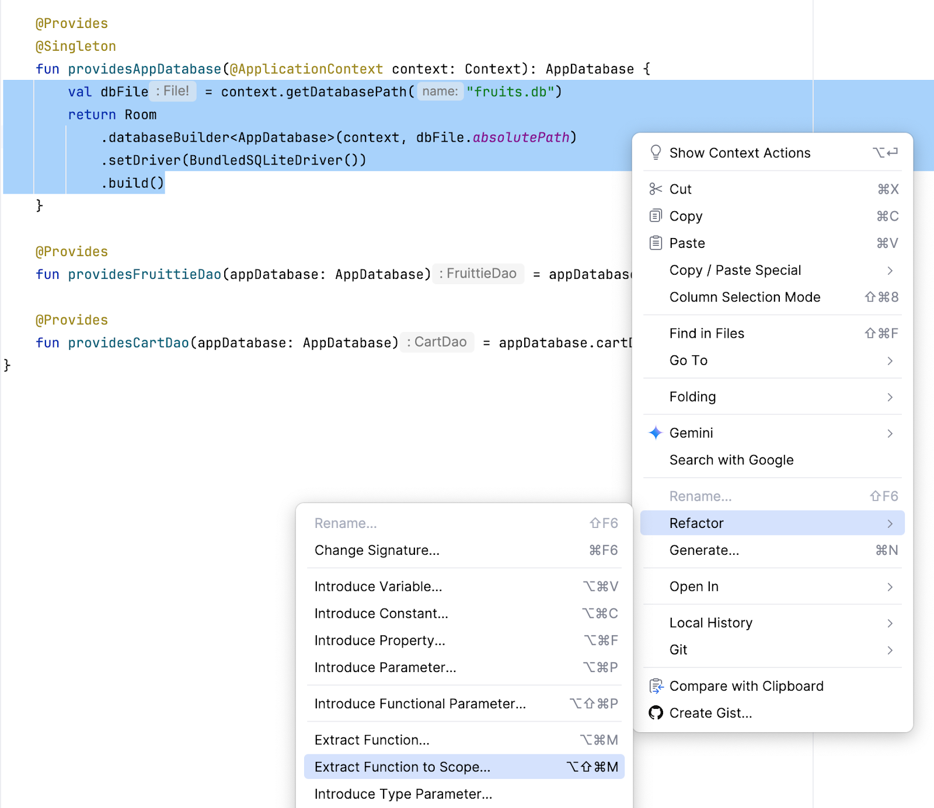
Task: Click the File! type inlay hint
Action: click(x=173, y=92)
